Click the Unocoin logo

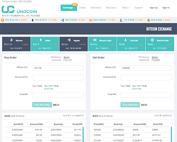(19, 10)
